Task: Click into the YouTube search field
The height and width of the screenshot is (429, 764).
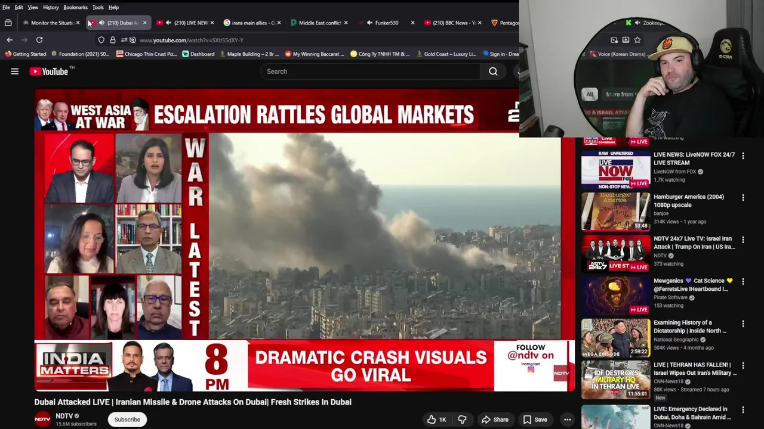Action: [370, 71]
